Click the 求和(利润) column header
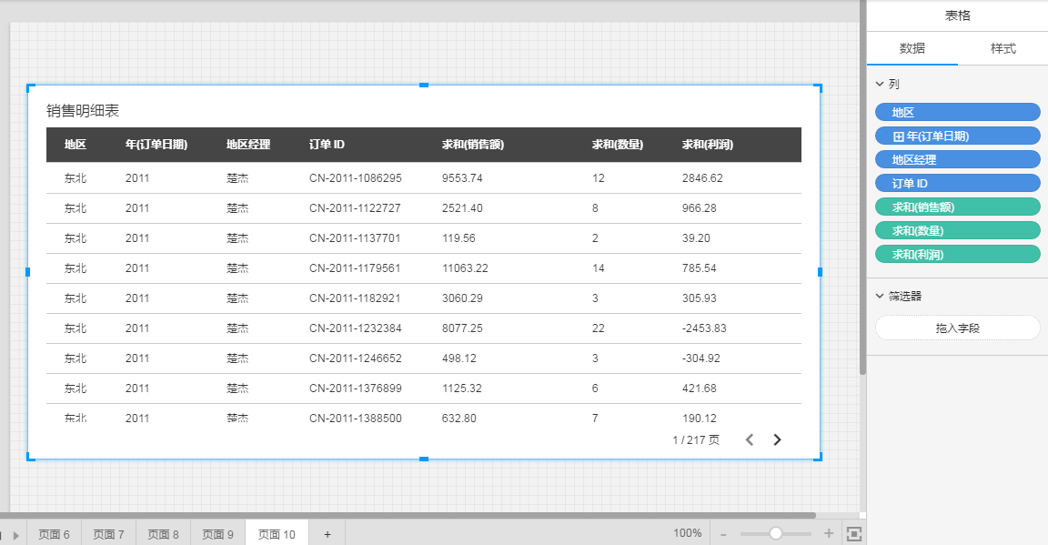The height and width of the screenshot is (545, 1048). click(708, 145)
